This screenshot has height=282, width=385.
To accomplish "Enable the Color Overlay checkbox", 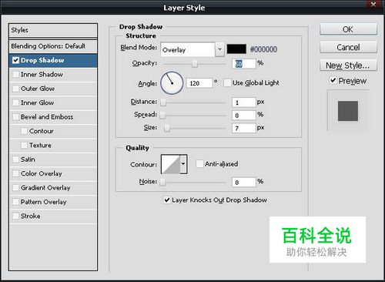I will click(16, 173).
